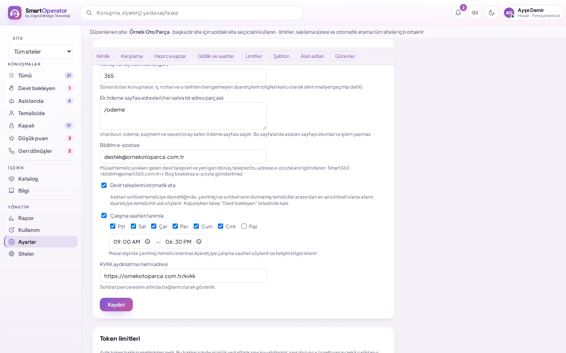Focus the Ek ödeme sayfası adresleri textarea

[183, 116]
